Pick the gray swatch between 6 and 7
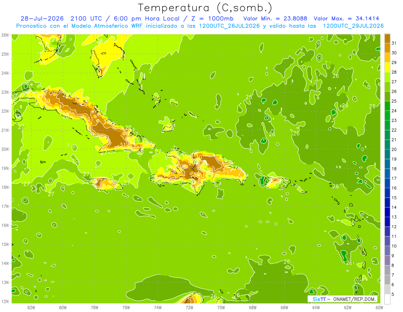This screenshot has height=312, width=403. pos(387,280)
